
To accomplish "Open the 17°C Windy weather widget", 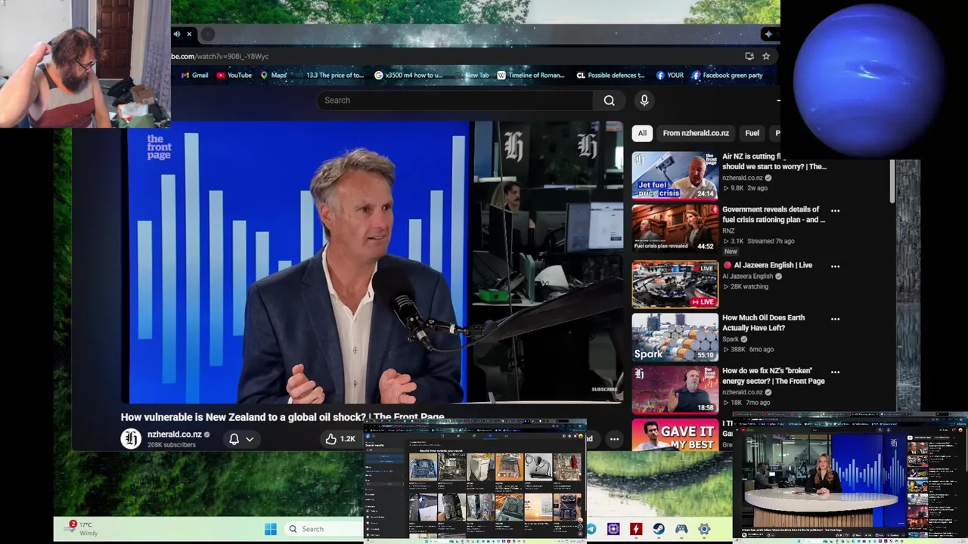I will click(81, 528).
